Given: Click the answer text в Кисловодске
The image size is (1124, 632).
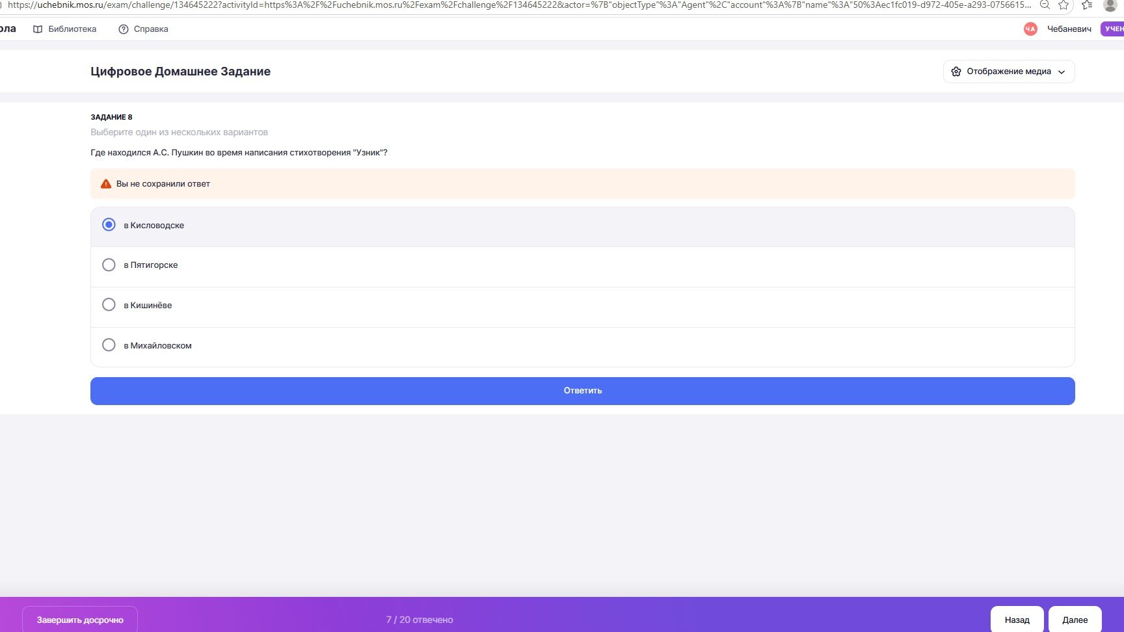Looking at the screenshot, I should tap(154, 226).
